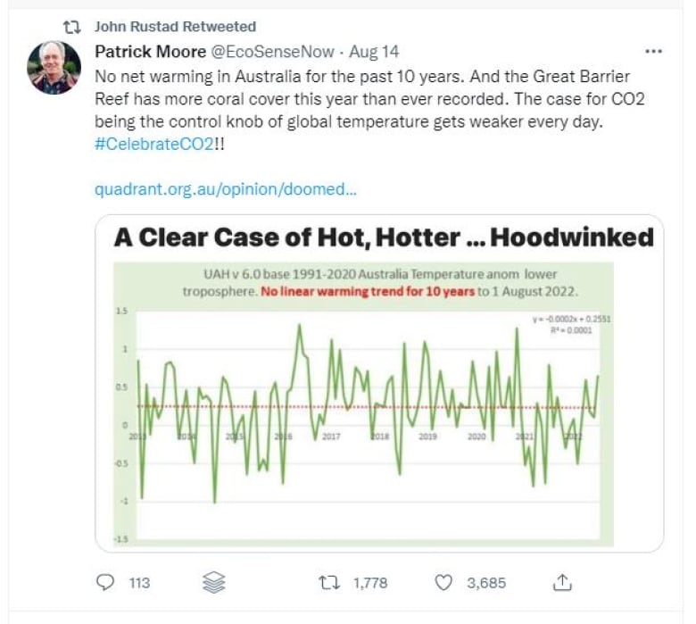Visit the @EcoSenseNow handle
696x624 pixels.
[272, 52]
